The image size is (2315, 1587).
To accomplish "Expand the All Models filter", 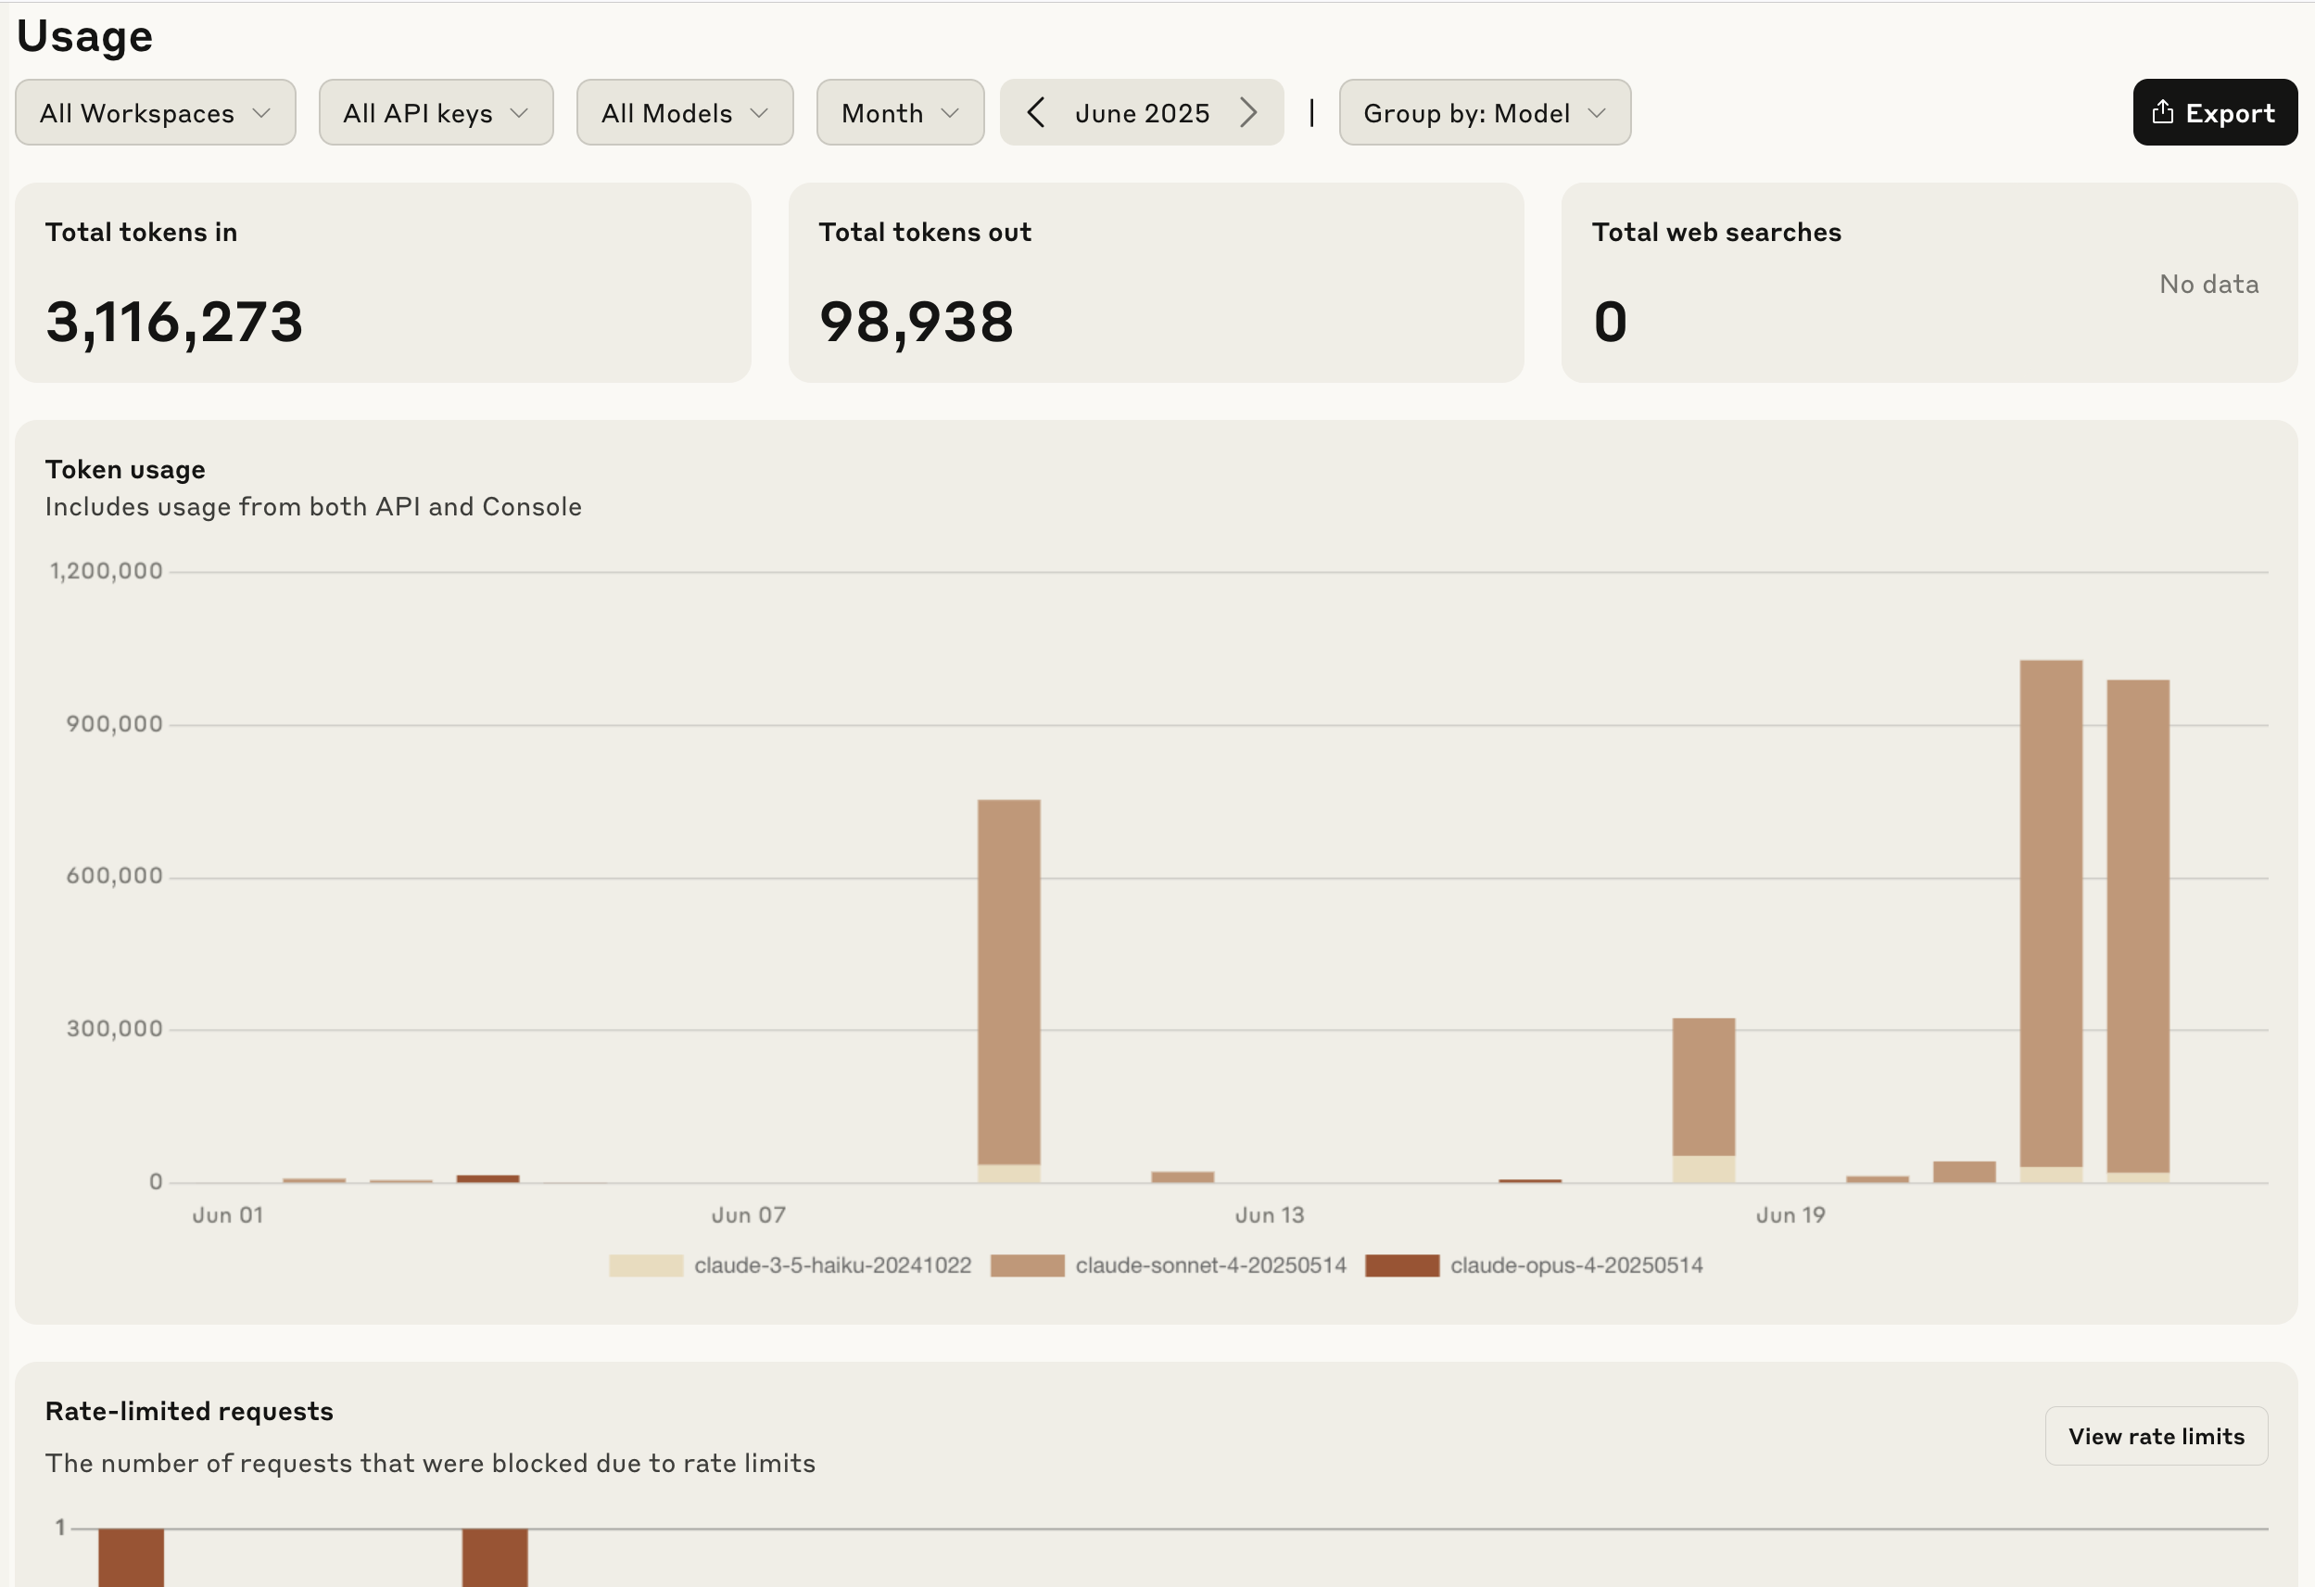I will coord(684,112).
